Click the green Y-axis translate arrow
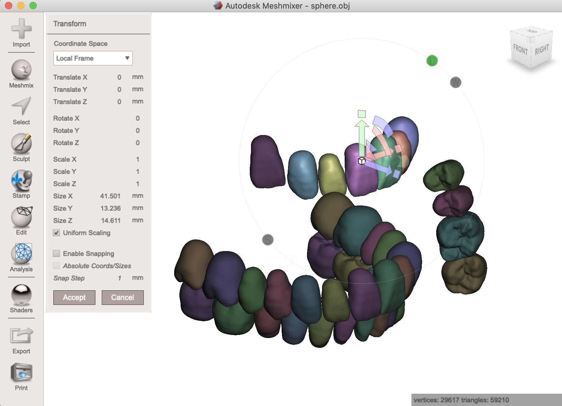This screenshot has height=406, width=562. click(x=362, y=132)
